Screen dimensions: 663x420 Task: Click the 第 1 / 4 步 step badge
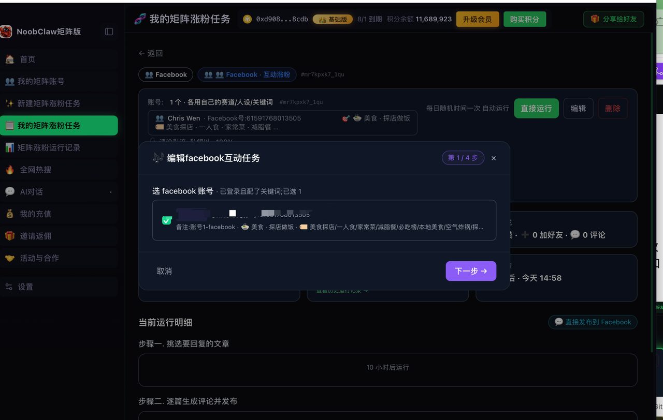[463, 158]
